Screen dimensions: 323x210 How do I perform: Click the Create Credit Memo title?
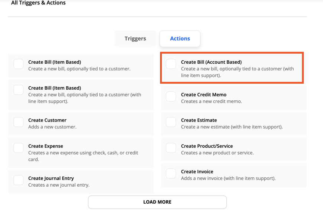203,95
